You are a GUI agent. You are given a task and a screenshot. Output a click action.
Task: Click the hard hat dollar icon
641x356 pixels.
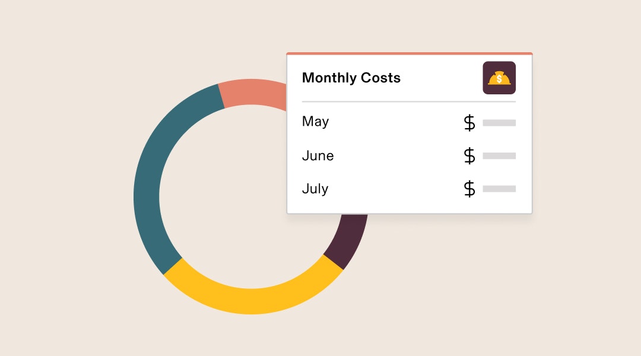[499, 78]
